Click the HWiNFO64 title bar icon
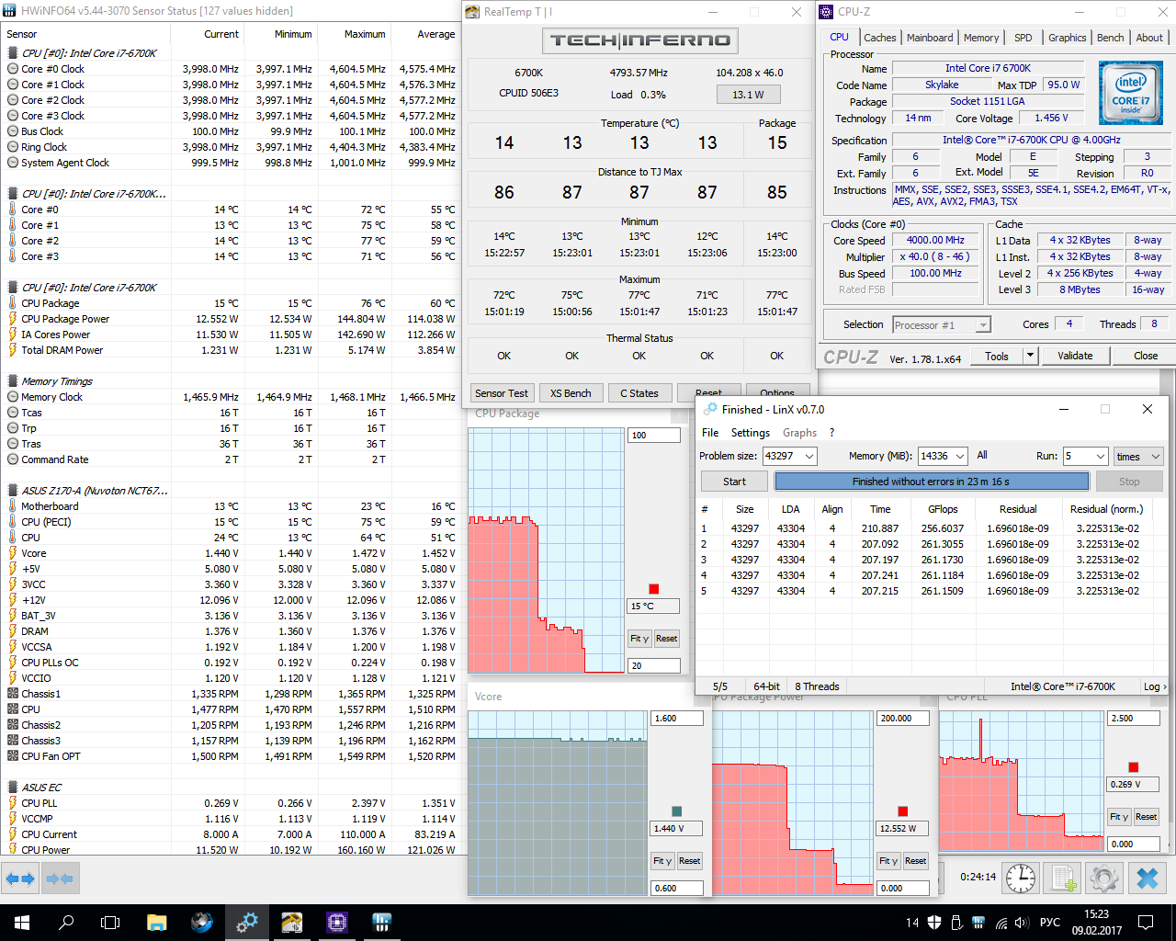1176x941 pixels. (x=9, y=11)
